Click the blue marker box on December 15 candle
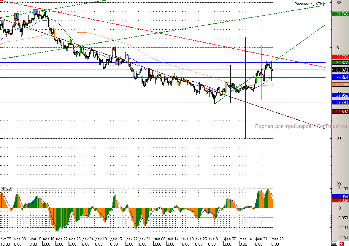The image size is (349, 246). (118, 62)
